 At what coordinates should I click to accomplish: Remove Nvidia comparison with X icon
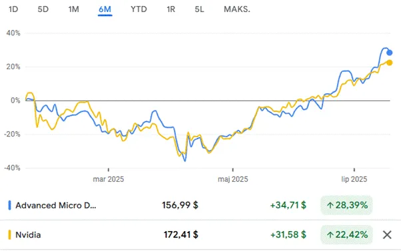(387, 234)
